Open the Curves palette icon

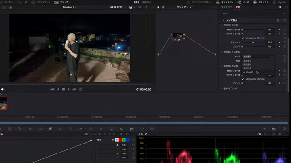pyautogui.click(x=50, y=129)
